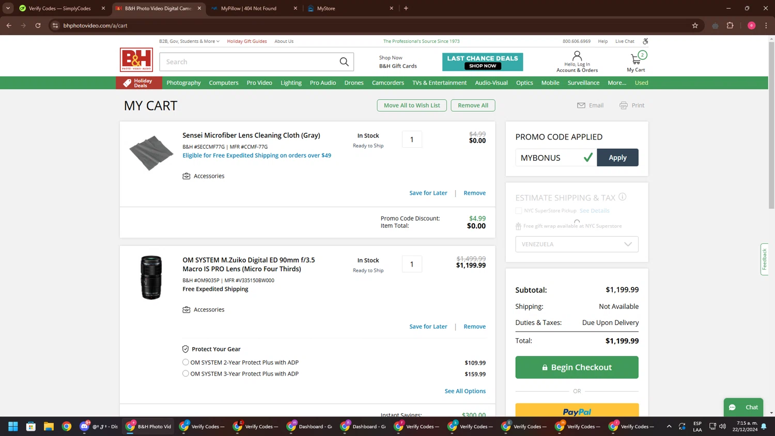The width and height of the screenshot is (775, 436).
Task: Open the Account & Orders user icon
Action: point(577,56)
